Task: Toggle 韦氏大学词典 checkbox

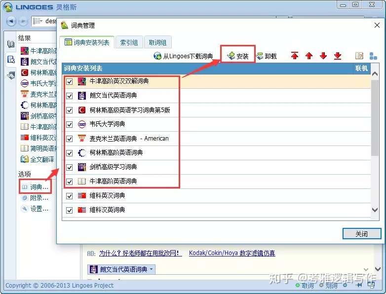Action: (x=70, y=124)
